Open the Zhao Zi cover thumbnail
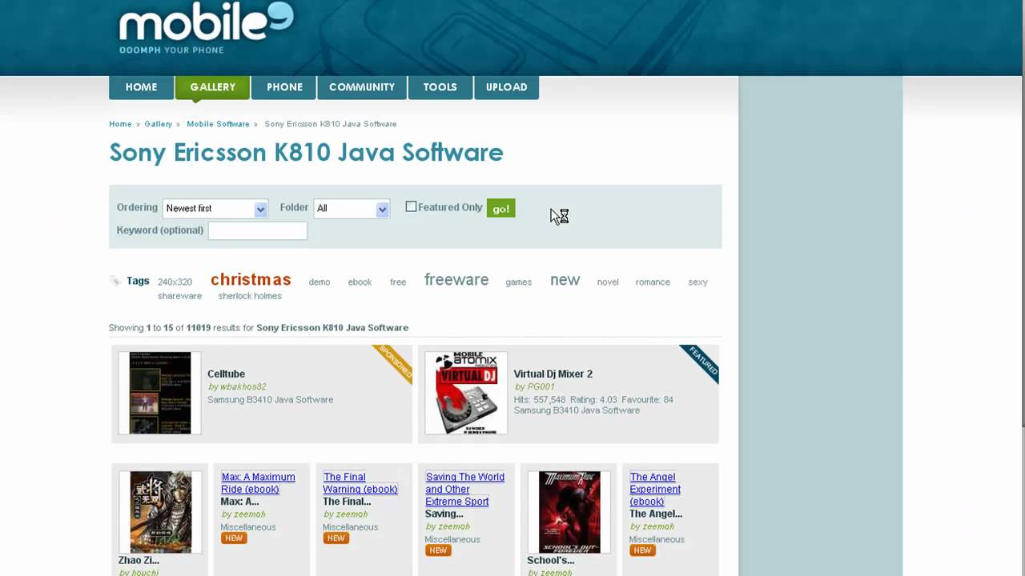This screenshot has width=1025, height=576. [x=161, y=512]
